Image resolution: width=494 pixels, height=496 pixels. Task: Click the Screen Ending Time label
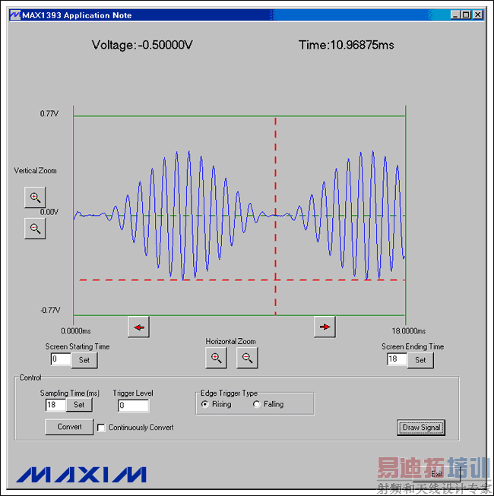click(x=413, y=346)
